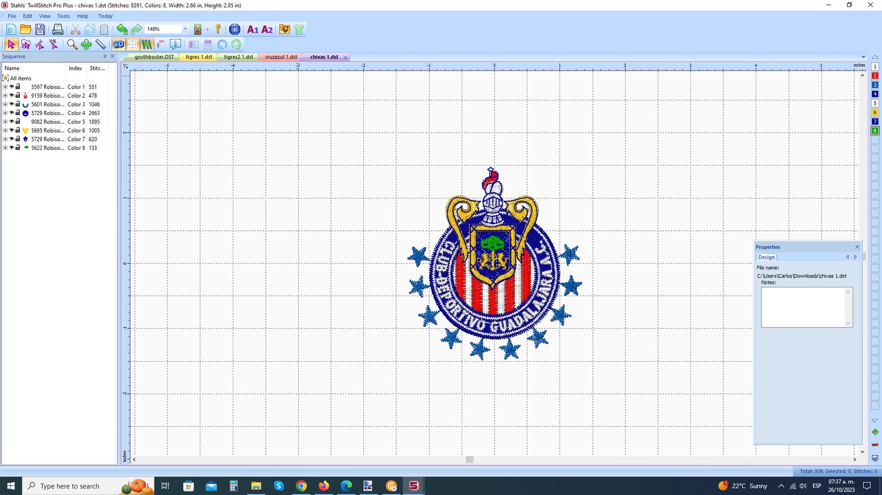Image resolution: width=882 pixels, height=495 pixels.
Task: Toggle the show stitches button
Action: click(x=146, y=44)
